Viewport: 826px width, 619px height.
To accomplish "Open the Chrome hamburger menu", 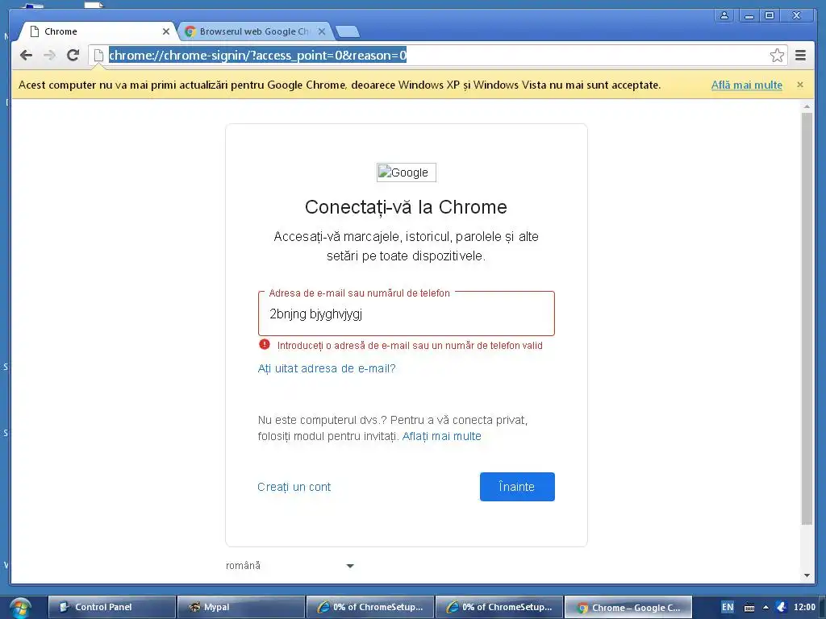I will click(800, 56).
